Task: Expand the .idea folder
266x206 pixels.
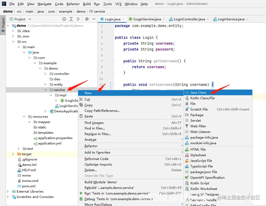Action: click(x=13, y=31)
